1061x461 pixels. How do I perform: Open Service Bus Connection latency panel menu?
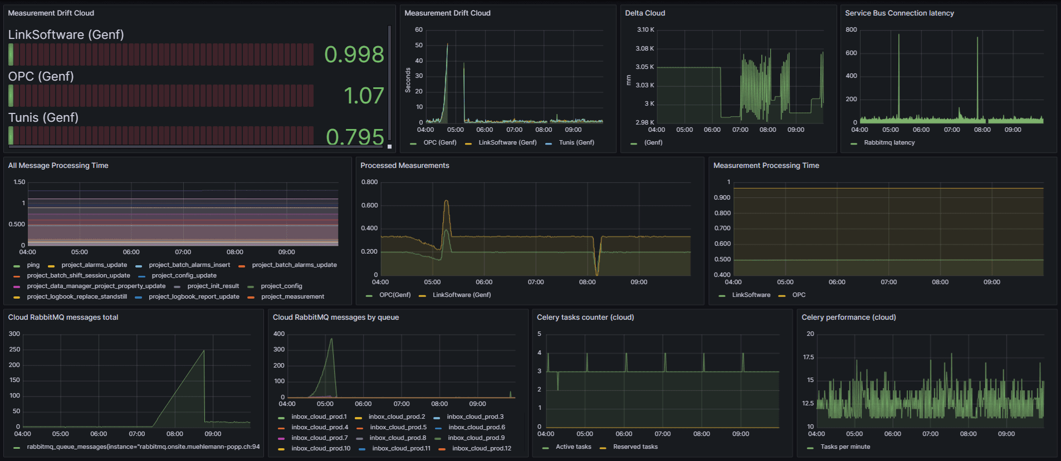click(x=899, y=13)
